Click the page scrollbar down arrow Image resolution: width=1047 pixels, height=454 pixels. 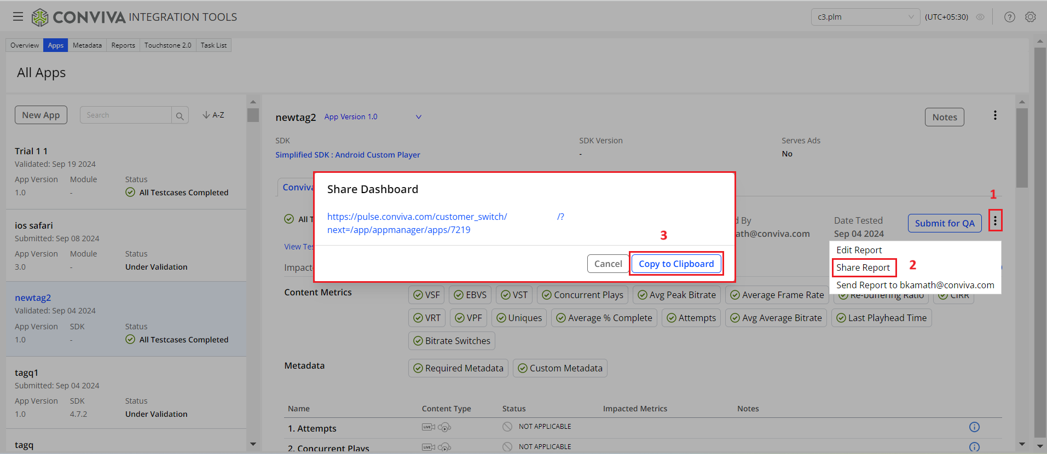pos(1040,446)
